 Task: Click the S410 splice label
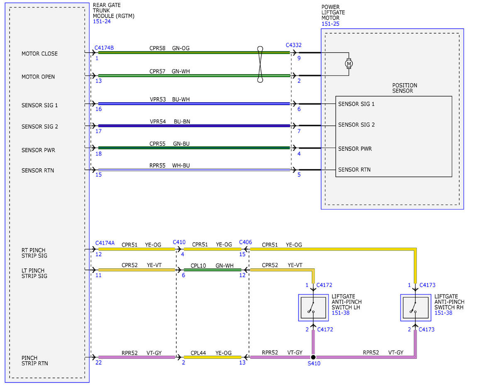[314, 364]
